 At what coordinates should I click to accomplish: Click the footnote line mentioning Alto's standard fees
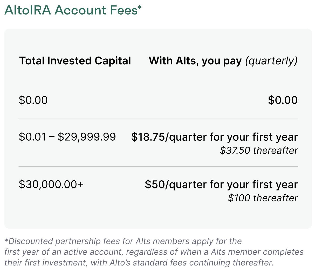tap(139, 263)
